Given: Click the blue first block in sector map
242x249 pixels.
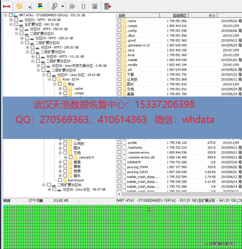Looking at the screenshot, I should click(4, 207).
